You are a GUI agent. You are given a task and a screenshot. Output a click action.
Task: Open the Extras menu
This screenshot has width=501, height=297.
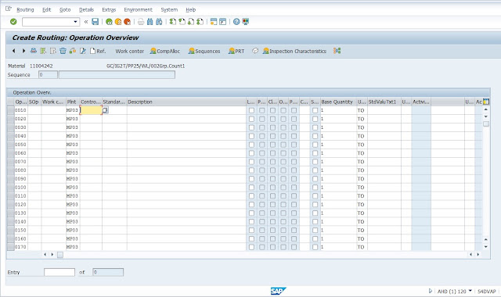tap(109, 9)
